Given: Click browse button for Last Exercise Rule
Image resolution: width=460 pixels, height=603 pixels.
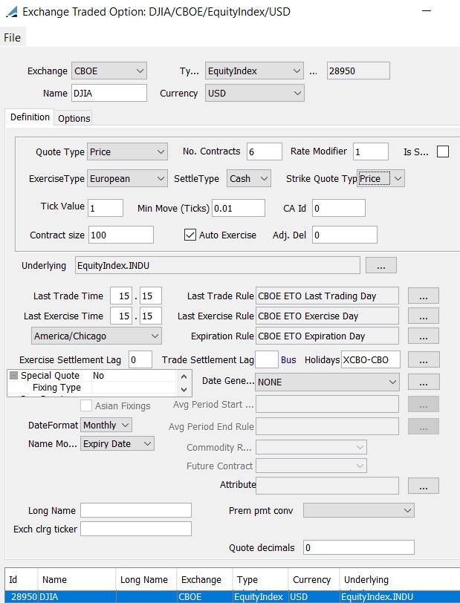Looking at the screenshot, I should [424, 316].
